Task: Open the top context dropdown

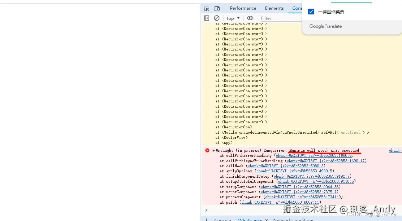Action: (233, 18)
